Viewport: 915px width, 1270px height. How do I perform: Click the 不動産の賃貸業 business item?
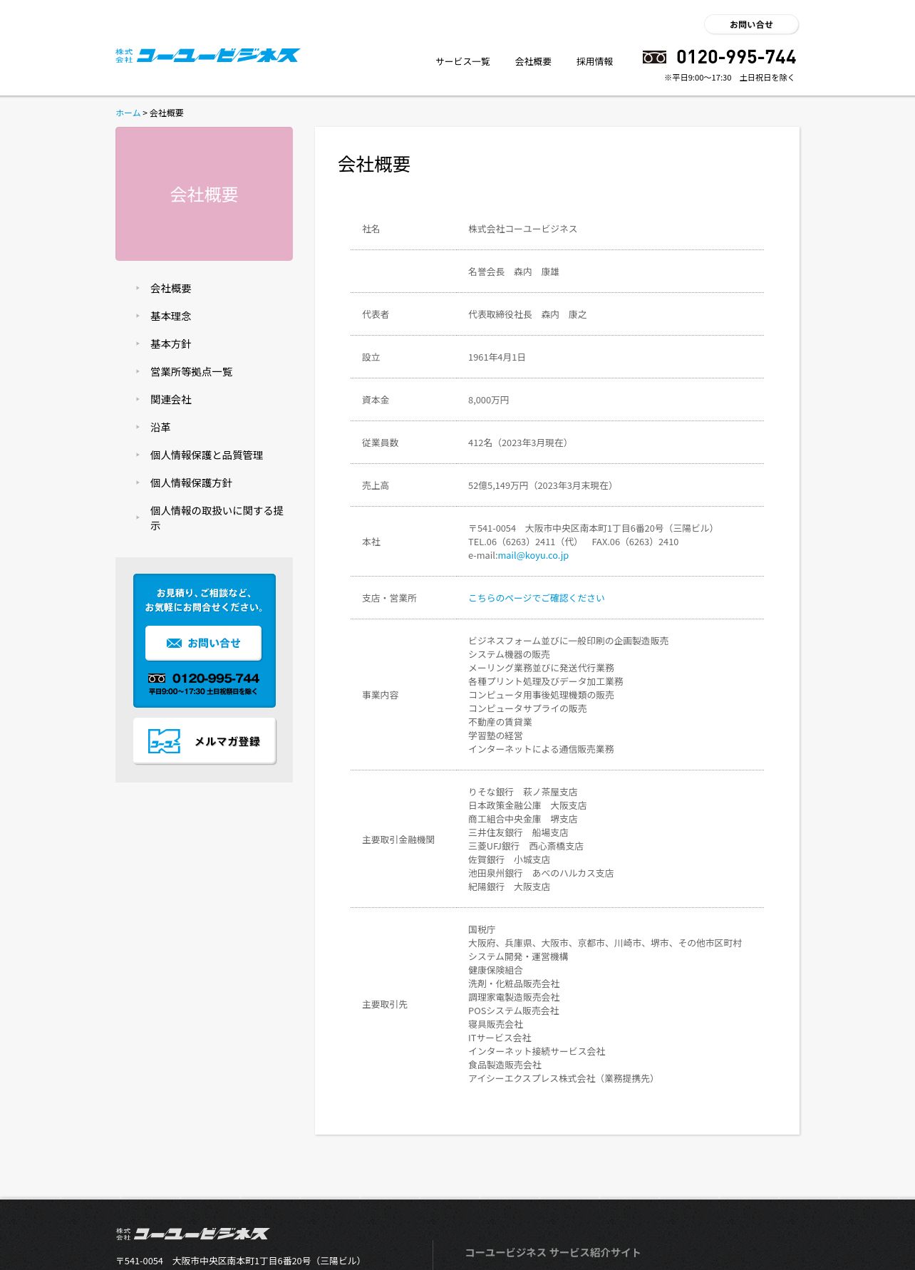click(500, 723)
